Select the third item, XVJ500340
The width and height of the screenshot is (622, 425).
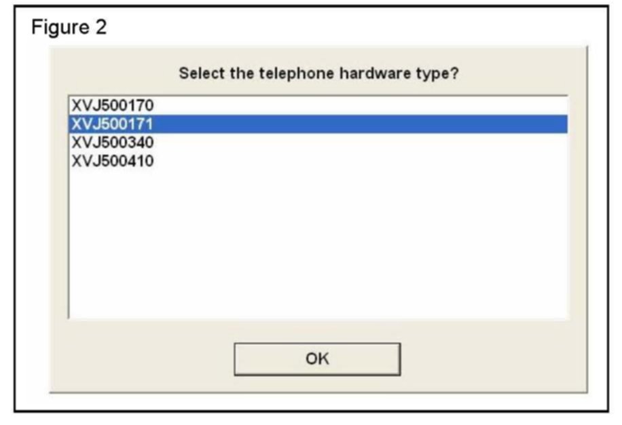coord(113,143)
